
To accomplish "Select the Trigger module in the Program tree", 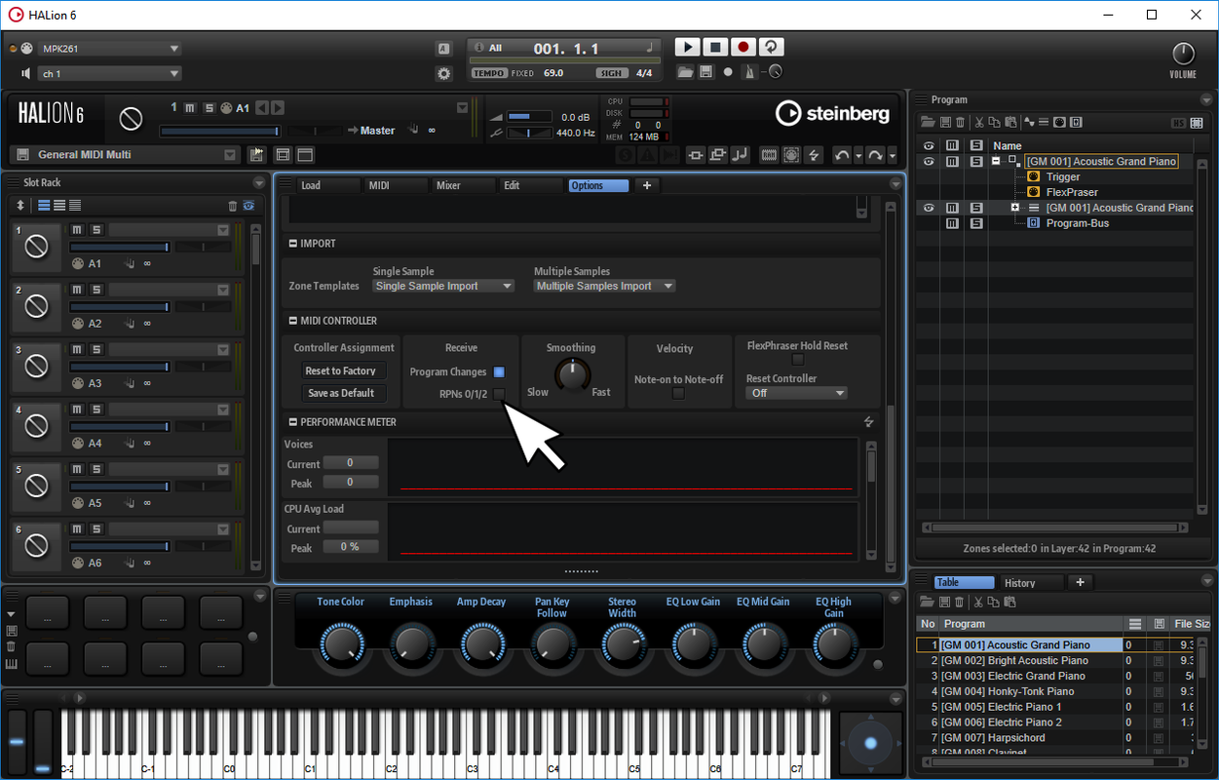I will (1062, 176).
